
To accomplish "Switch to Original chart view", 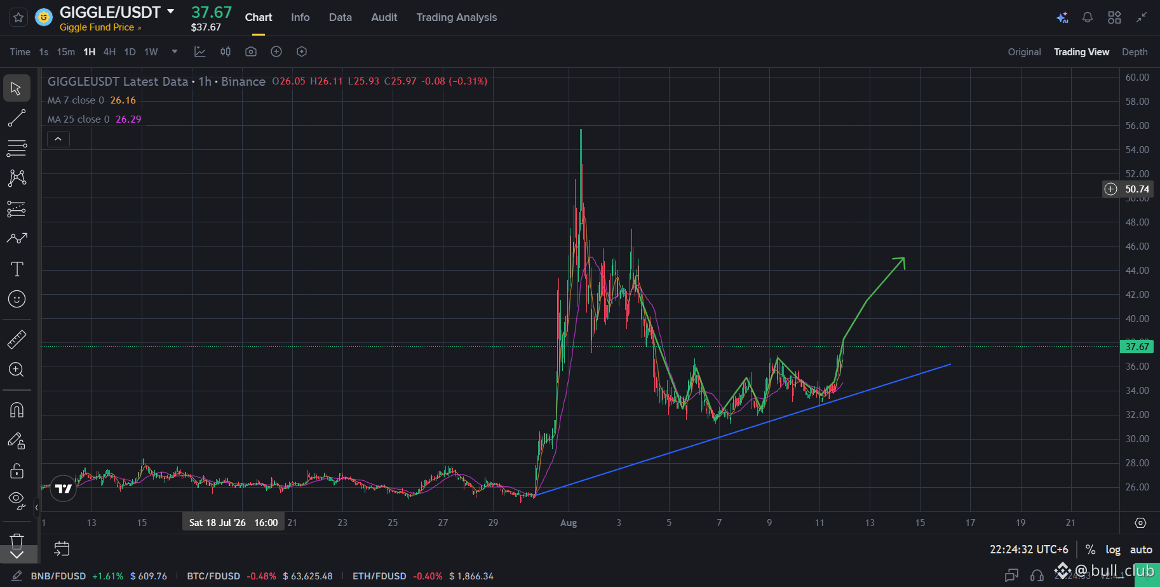I will [1024, 52].
